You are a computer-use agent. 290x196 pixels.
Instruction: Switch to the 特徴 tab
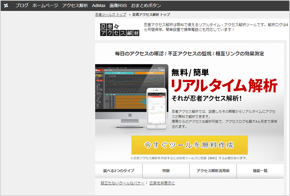click(x=166, y=171)
